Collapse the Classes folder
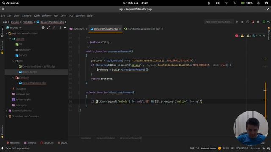This screenshot has width=271, height=152. (10, 39)
